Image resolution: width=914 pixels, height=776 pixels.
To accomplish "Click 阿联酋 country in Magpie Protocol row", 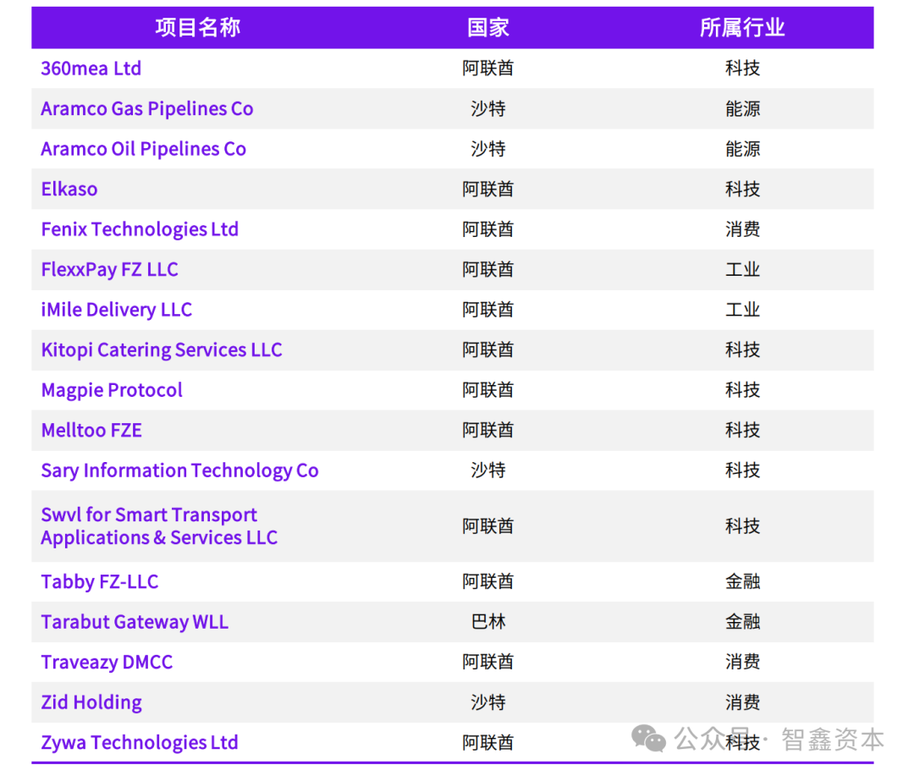I will (x=488, y=390).
